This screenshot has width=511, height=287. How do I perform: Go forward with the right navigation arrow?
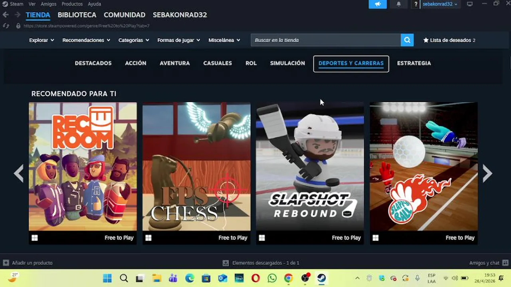[18, 15]
